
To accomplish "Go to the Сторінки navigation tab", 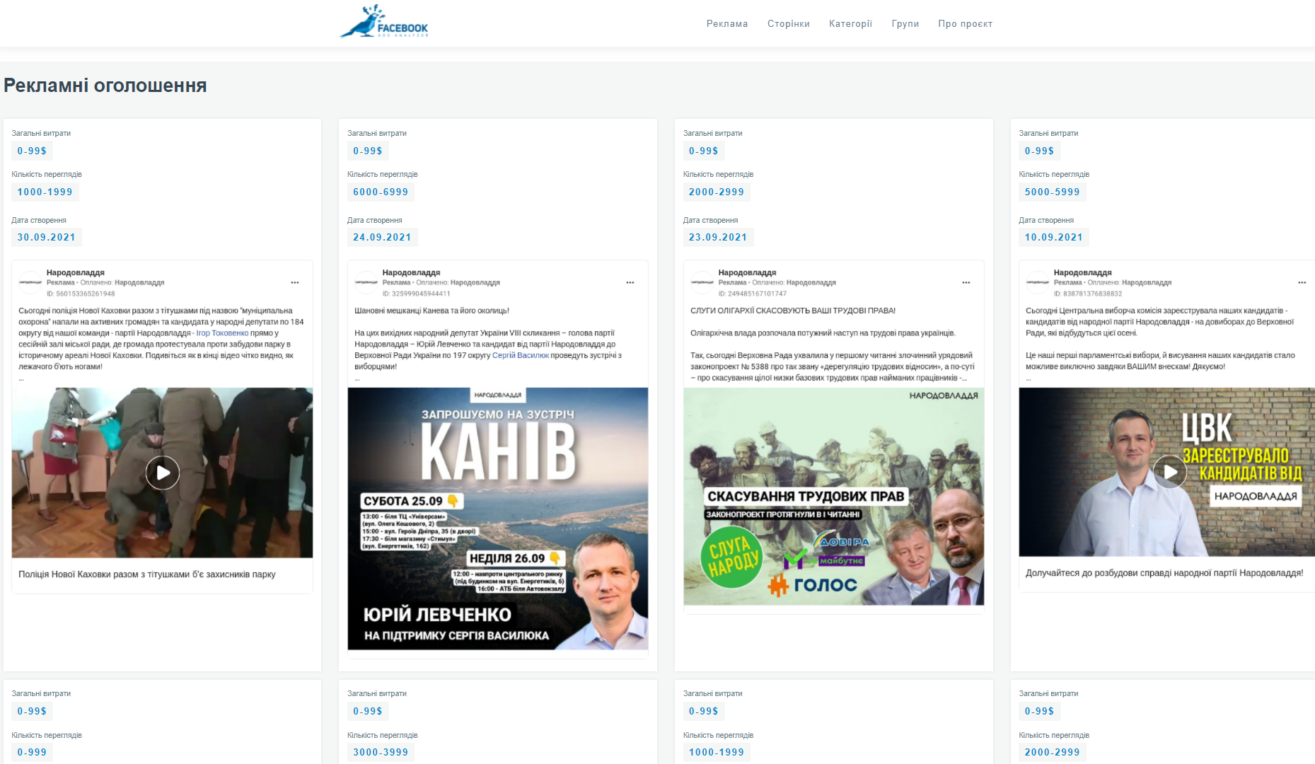I will [x=788, y=24].
